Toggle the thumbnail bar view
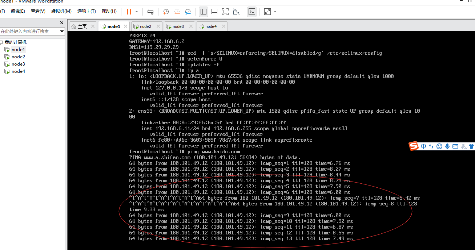This screenshot has width=475, height=250. click(x=214, y=12)
